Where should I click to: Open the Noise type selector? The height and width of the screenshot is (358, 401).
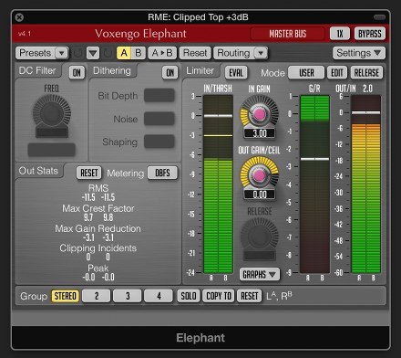click(159, 119)
